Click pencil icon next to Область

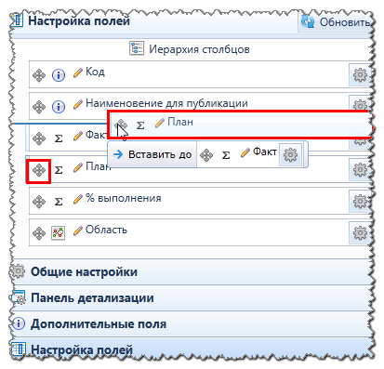point(78,231)
